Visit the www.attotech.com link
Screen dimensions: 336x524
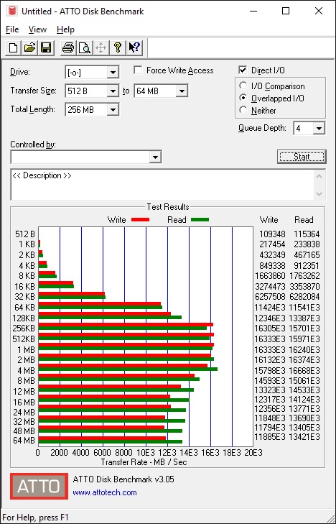click(x=105, y=492)
